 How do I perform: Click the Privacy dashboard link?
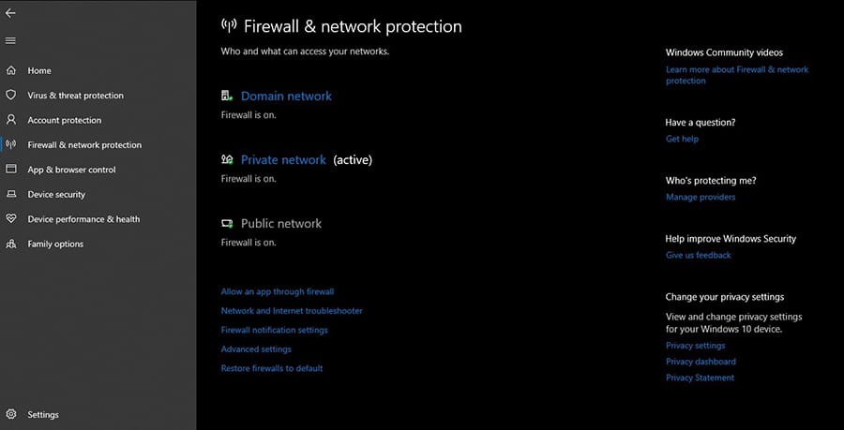coord(701,362)
